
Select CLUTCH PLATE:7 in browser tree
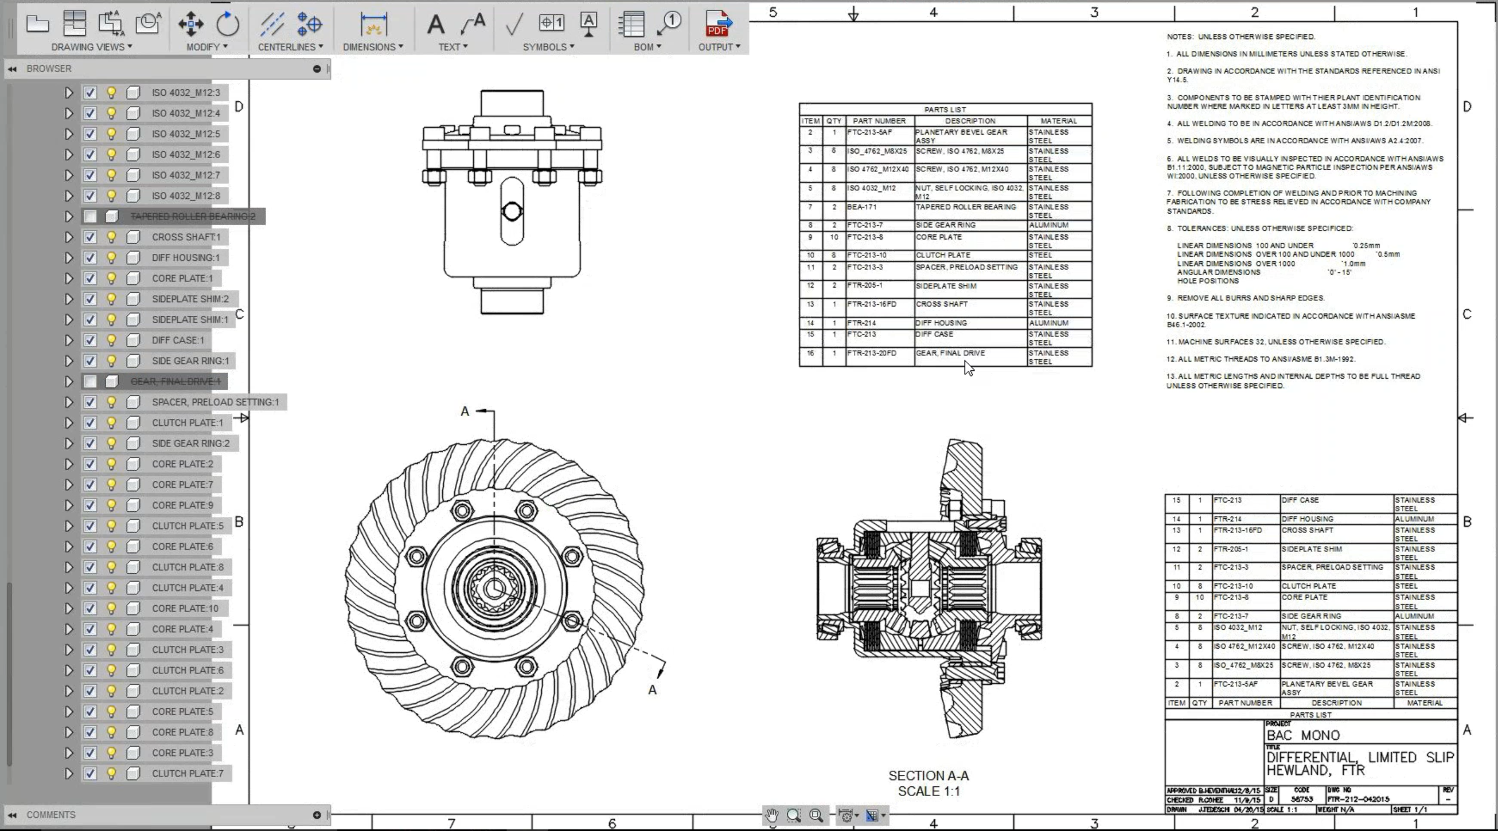(187, 774)
